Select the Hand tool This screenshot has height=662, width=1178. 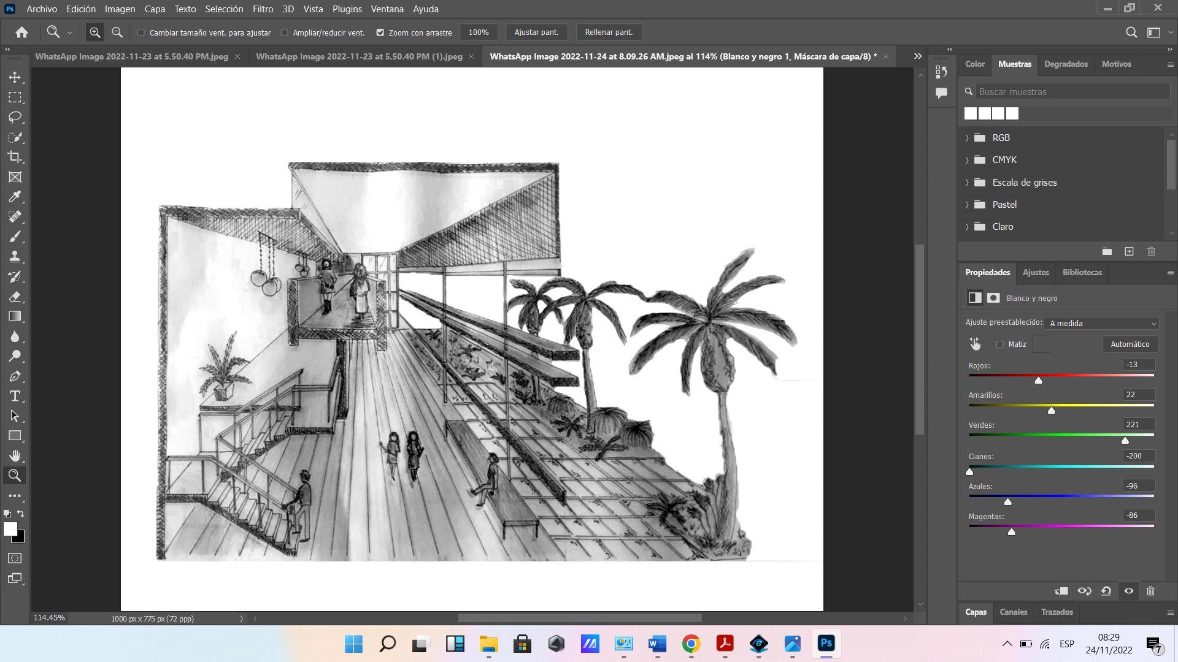(x=15, y=455)
